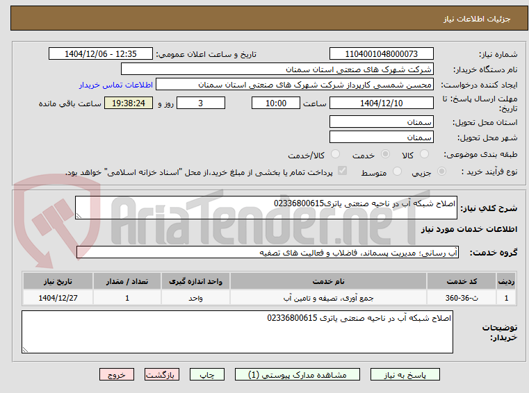Click the remaining time field 19:38:24

(129, 103)
